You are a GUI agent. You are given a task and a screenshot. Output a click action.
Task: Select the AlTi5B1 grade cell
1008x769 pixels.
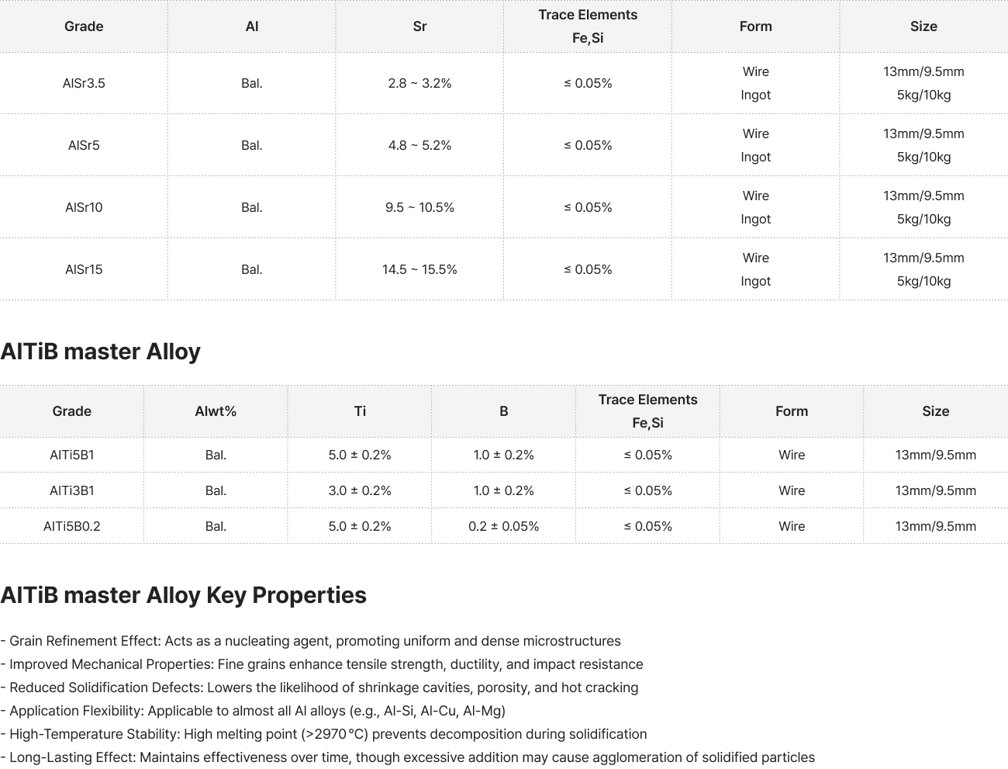click(x=72, y=455)
